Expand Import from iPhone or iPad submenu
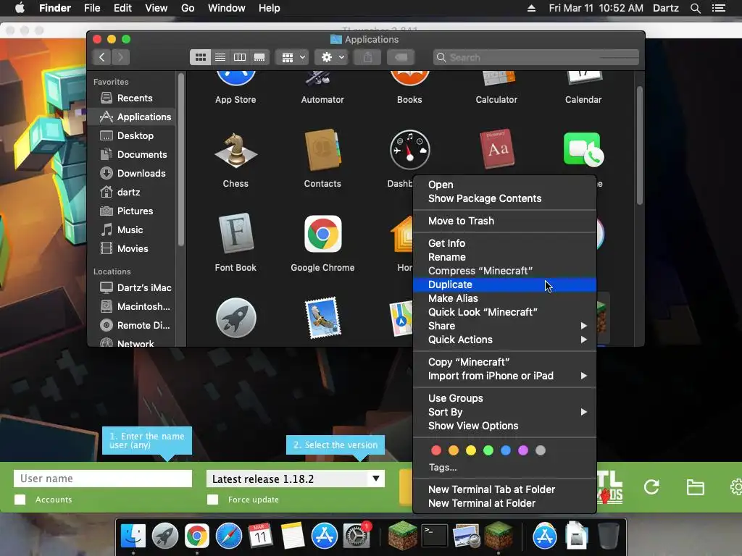742x556 pixels. click(x=504, y=376)
